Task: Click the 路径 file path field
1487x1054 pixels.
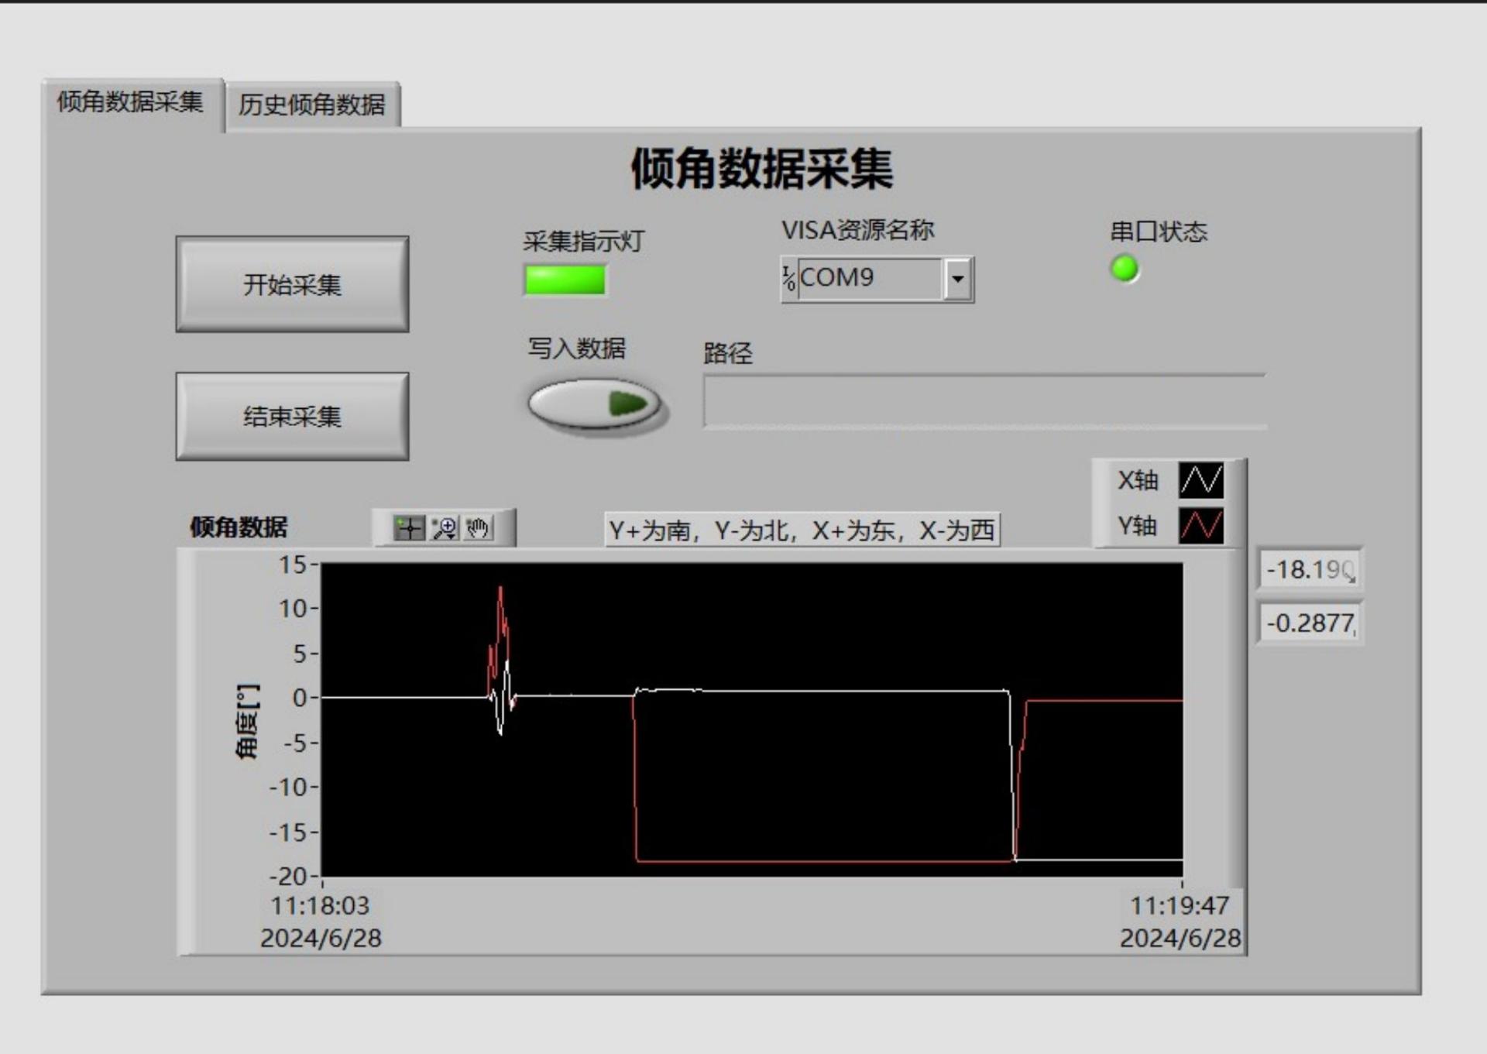Action: click(984, 401)
